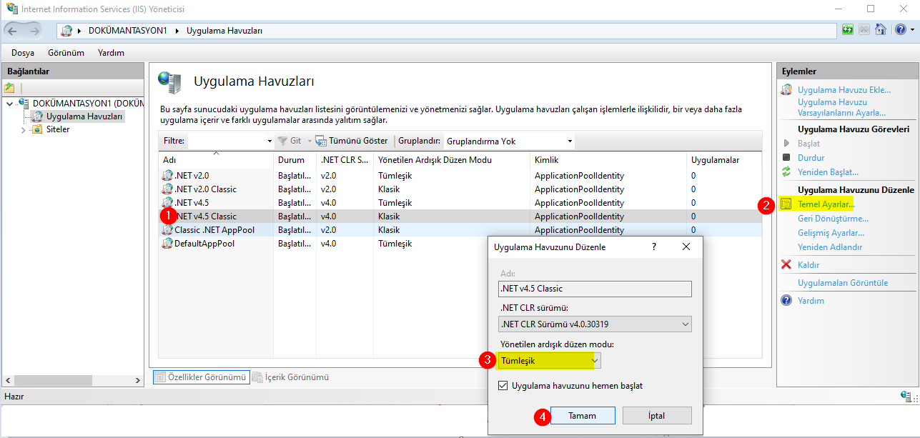Viewport: 920px width, 438px height.
Task: Select the .NET v4.5 pool row
Action: 460,203
